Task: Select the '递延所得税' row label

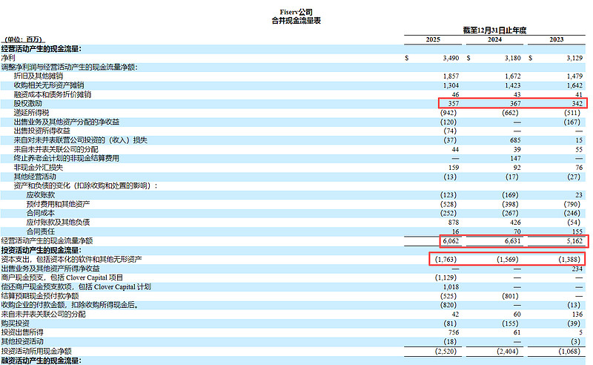Action: pos(31,113)
